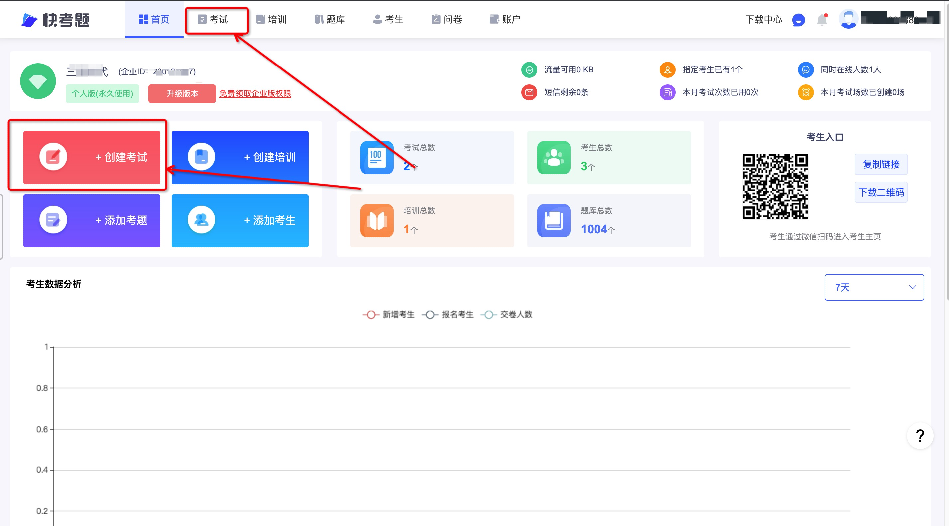This screenshot has height=526, width=949.
Task: Click the 本月考试场数 yellow clock icon
Action: [x=805, y=92]
